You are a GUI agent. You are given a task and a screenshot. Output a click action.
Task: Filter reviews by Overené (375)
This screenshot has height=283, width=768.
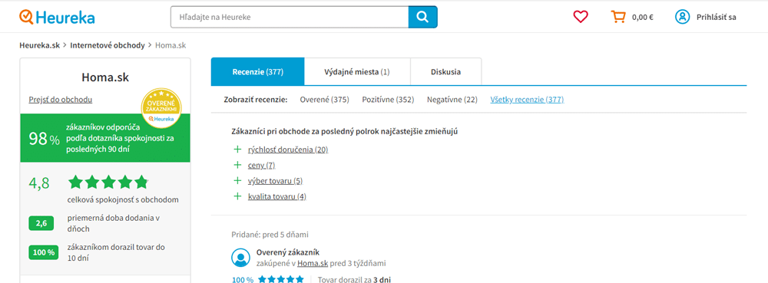coord(324,100)
